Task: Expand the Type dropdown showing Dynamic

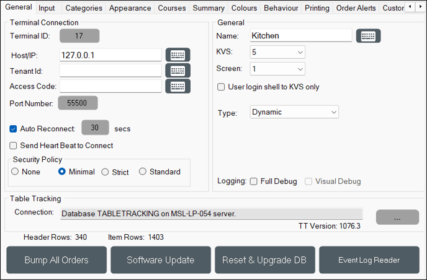Action: pyautogui.click(x=294, y=112)
